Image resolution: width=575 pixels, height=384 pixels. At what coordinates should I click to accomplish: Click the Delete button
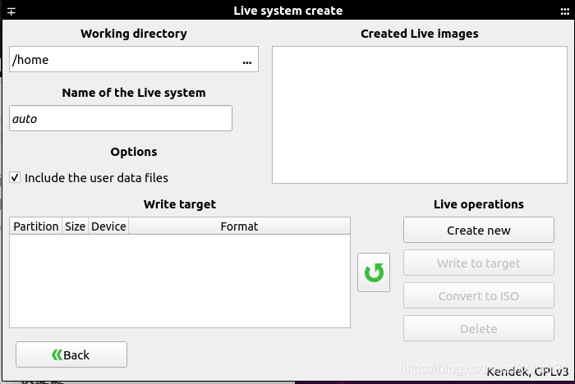click(479, 328)
